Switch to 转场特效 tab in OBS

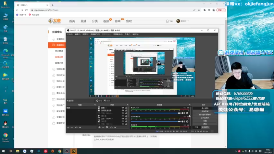coord(205,127)
